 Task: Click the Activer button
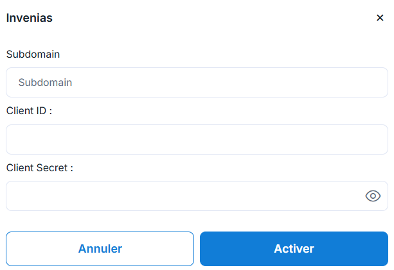pyautogui.click(x=294, y=249)
